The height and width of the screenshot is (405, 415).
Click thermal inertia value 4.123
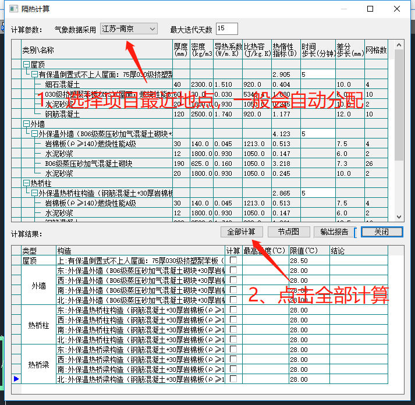coord(286,134)
